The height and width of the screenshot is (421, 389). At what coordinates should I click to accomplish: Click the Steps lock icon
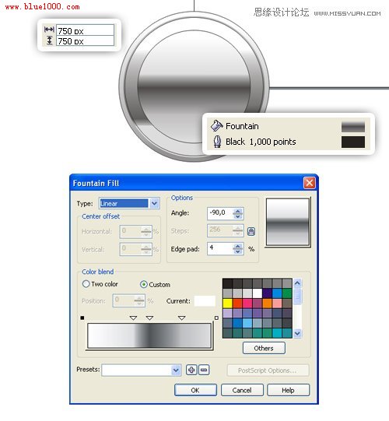click(251, 231)
